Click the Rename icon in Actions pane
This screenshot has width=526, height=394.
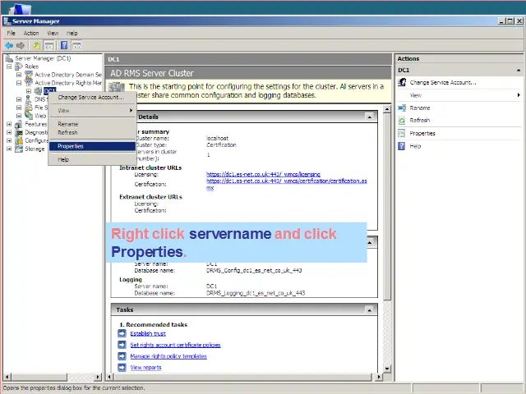pyautogui.click(x=402, y=108)
